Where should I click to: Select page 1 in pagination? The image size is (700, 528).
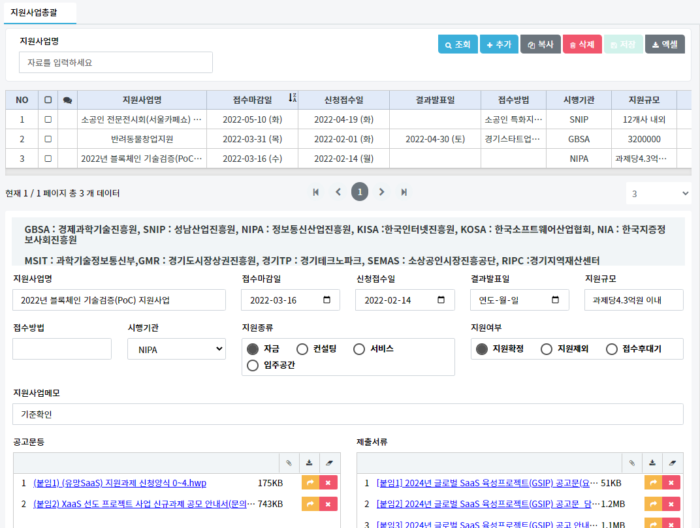click(x=360, y=192)
